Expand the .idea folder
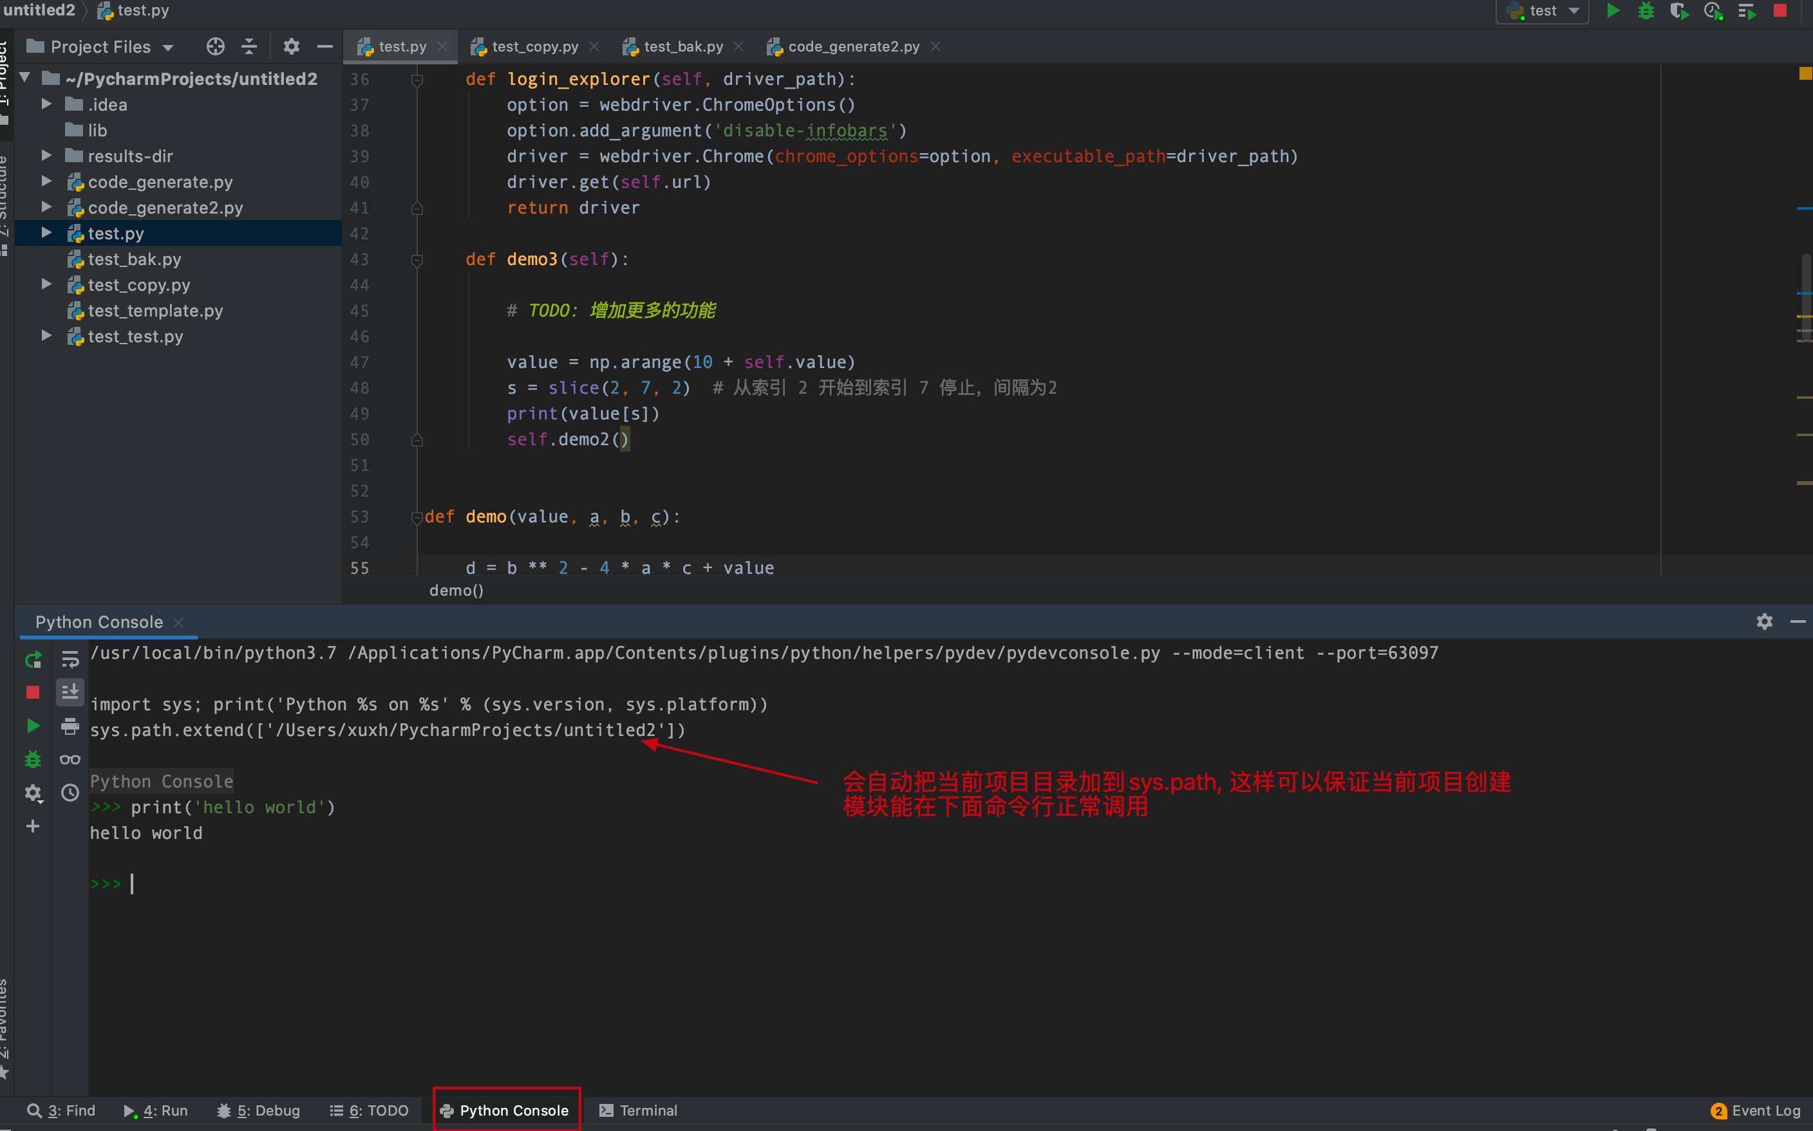 pos(46,104)
